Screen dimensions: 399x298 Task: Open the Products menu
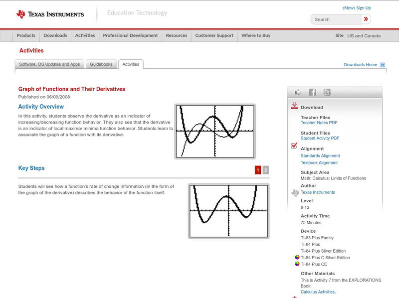tap(26, 35)
